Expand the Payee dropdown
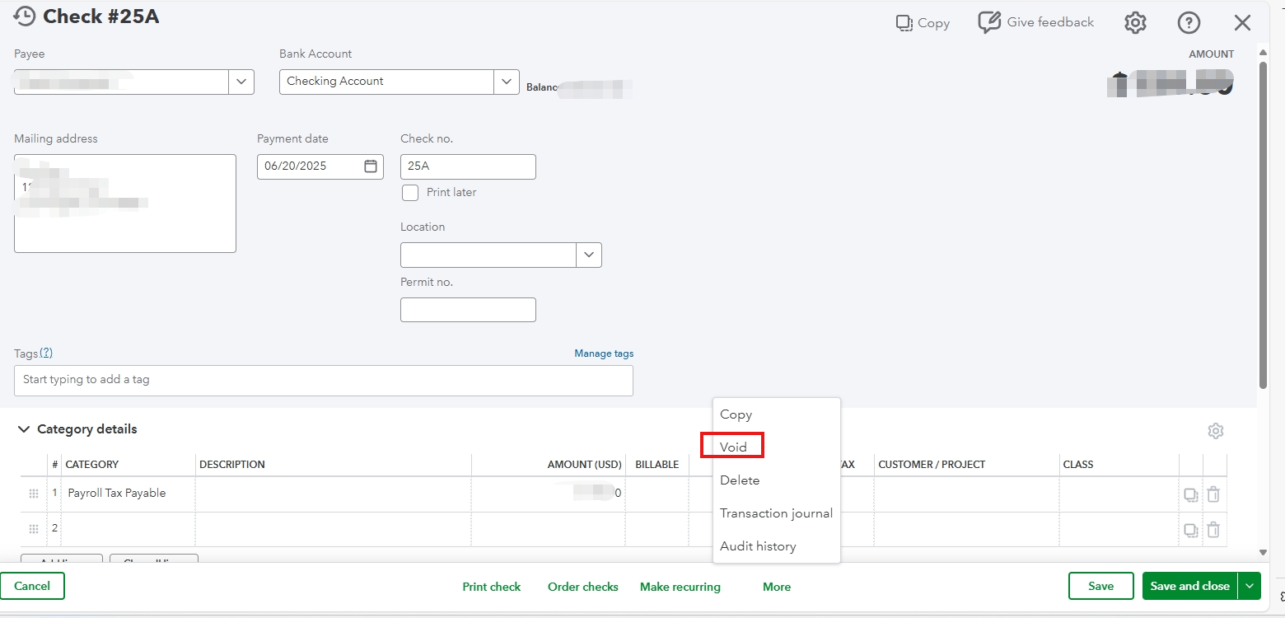Viewport: 1285px width, 618px height. 241,82
